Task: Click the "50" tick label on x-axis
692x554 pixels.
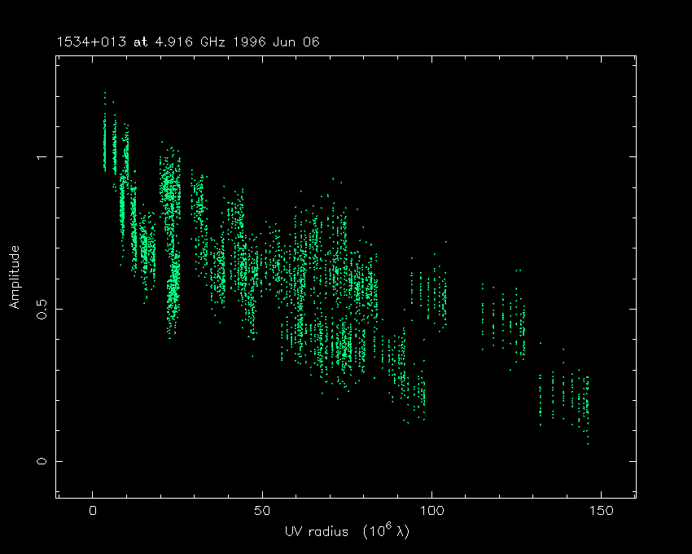Action: pos(261,511)
